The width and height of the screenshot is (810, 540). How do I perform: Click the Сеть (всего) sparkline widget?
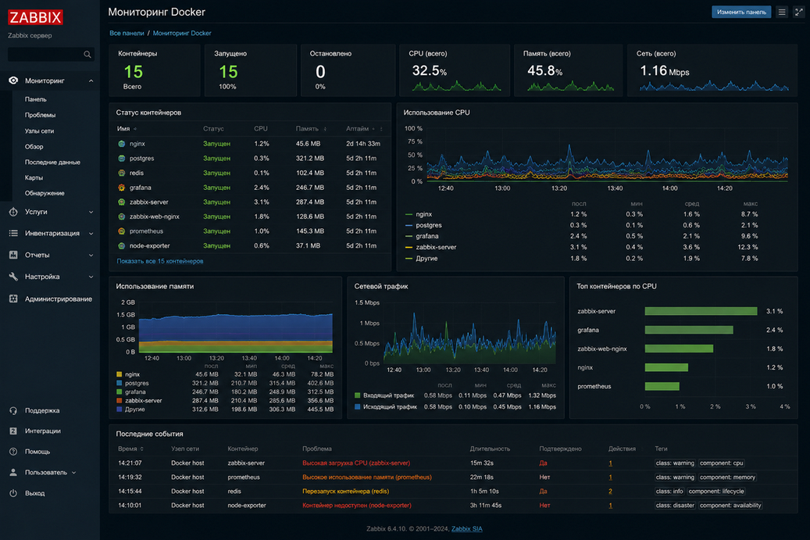coord(715,86)
